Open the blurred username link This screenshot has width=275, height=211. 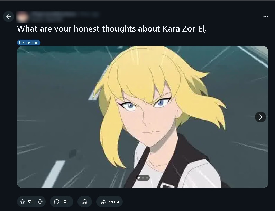point(54,14)
